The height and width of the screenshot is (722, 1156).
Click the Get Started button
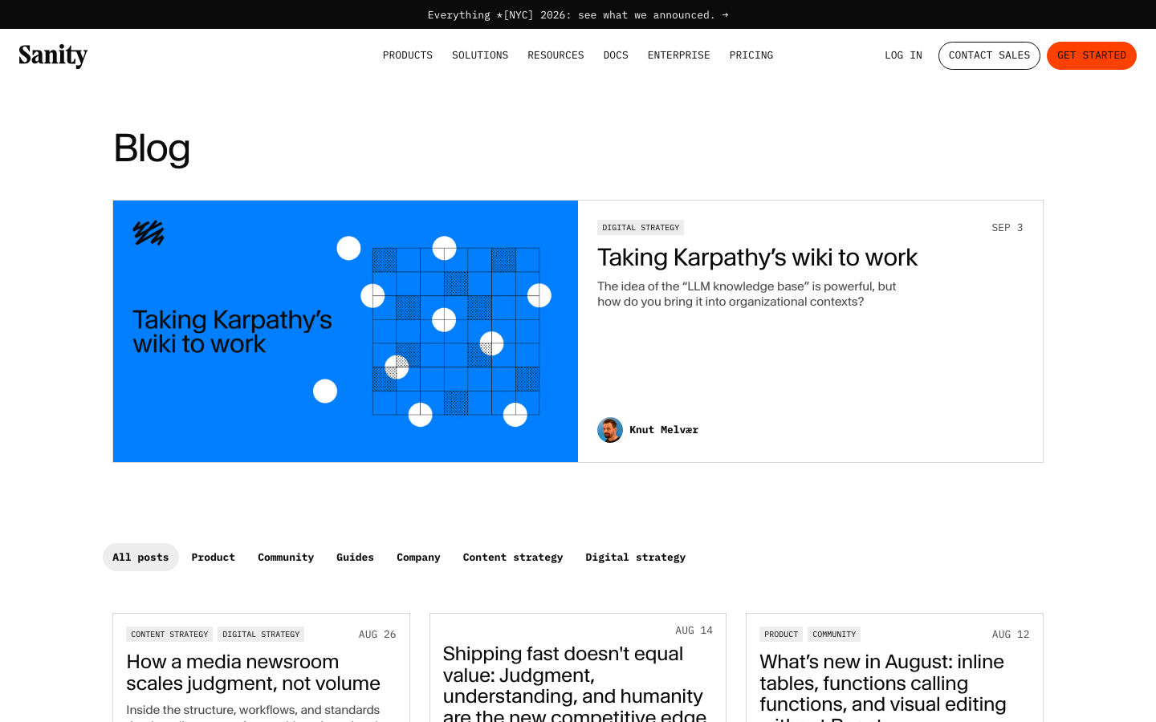pyautogui.click(x=1092, y=55)
